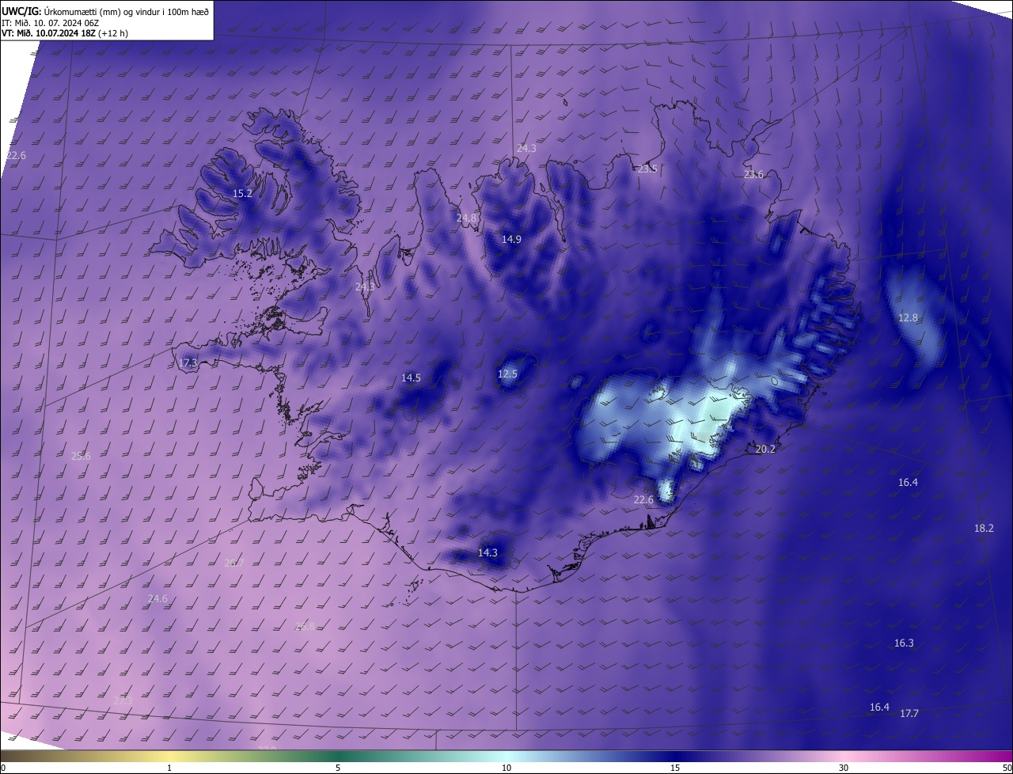Click the 27.3 value label
1013x774 pixels.
click(x=123, y=700)
